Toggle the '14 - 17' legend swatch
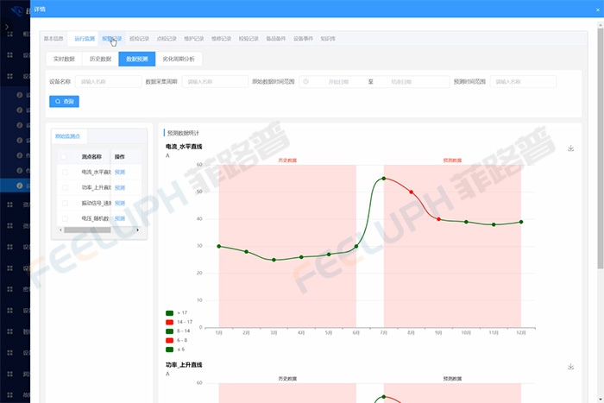604x403 pixels. coord(169,322)
